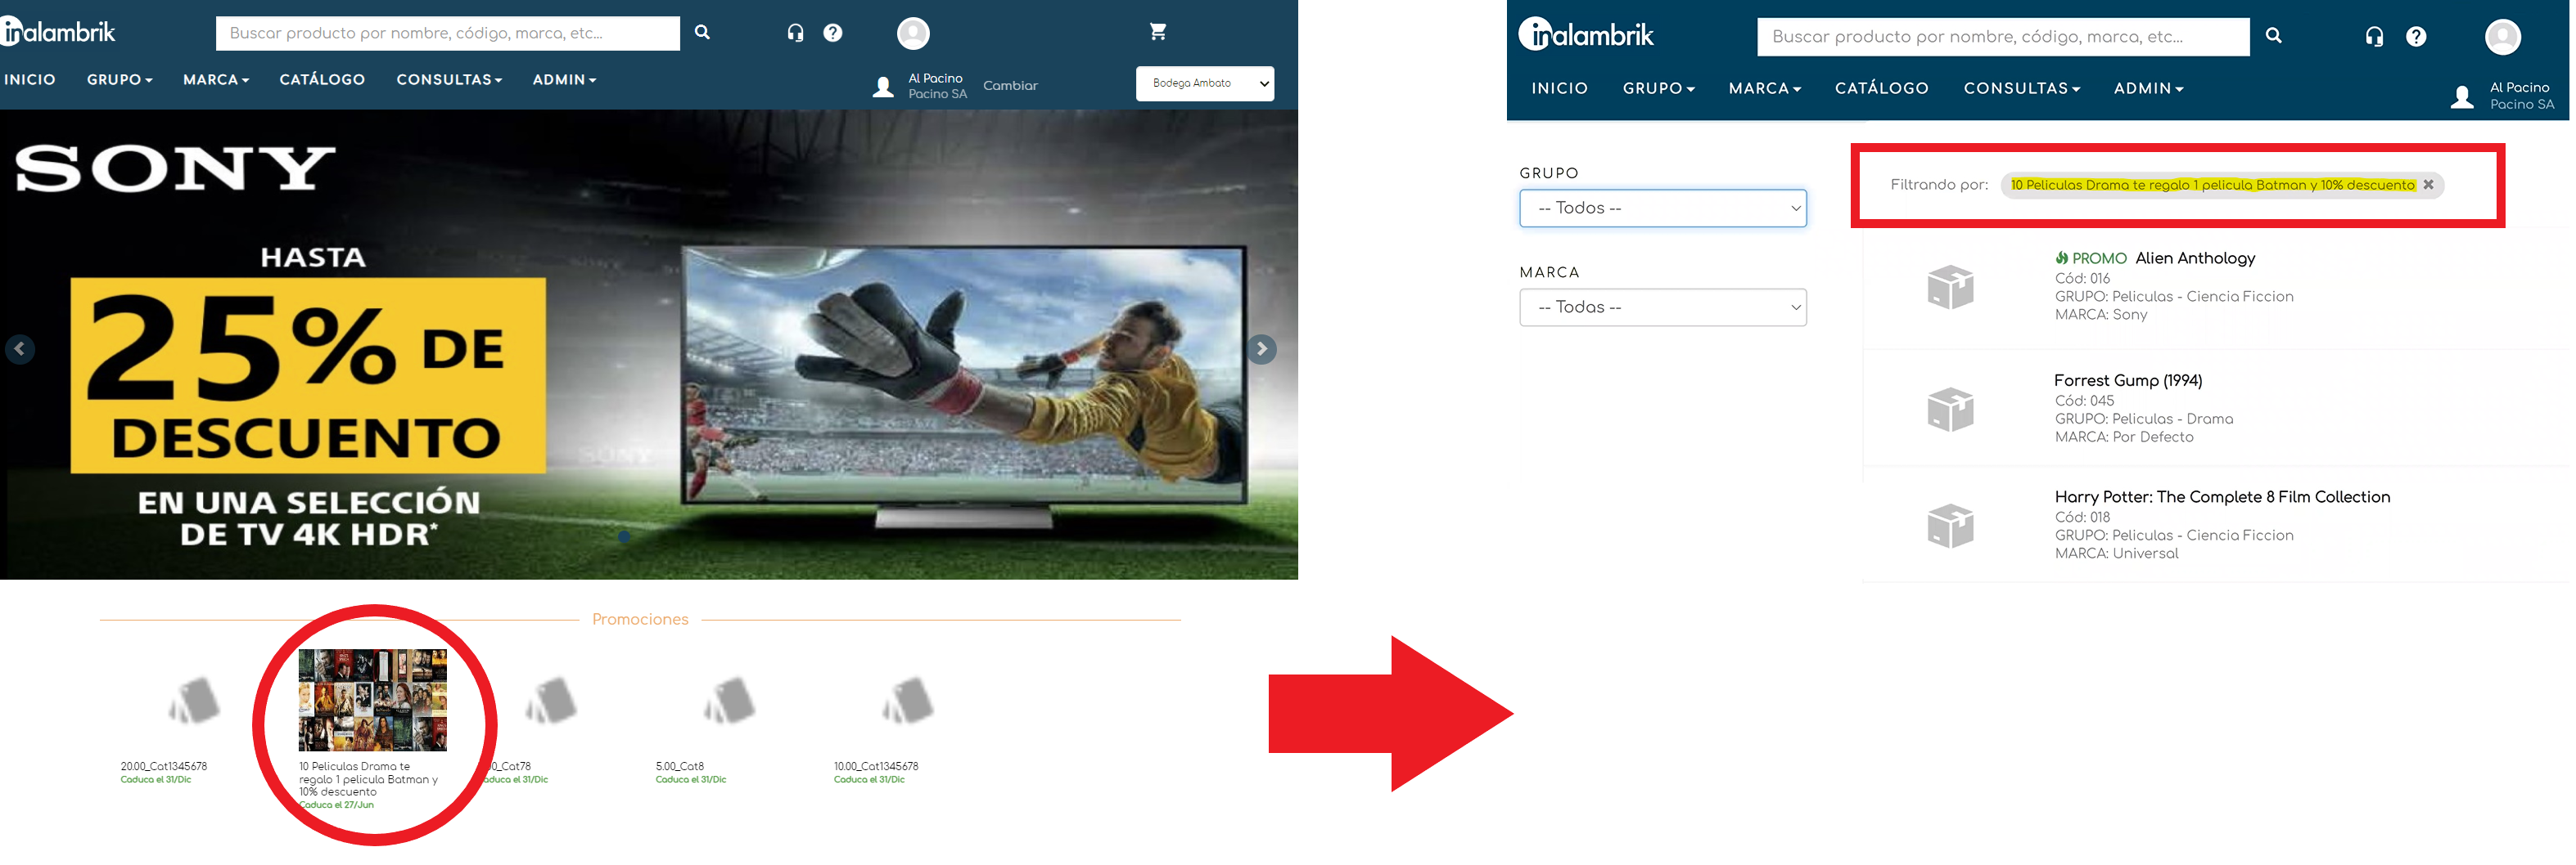Open the Alien Anthology product title
Screen dimensions: 2576x865
pos(2195,258)
